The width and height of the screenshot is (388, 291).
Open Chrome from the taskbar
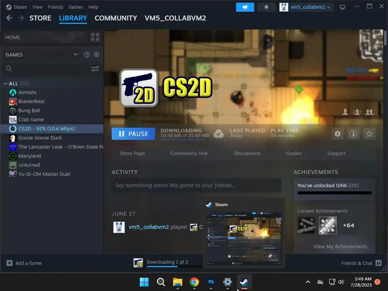click(194, 282)
